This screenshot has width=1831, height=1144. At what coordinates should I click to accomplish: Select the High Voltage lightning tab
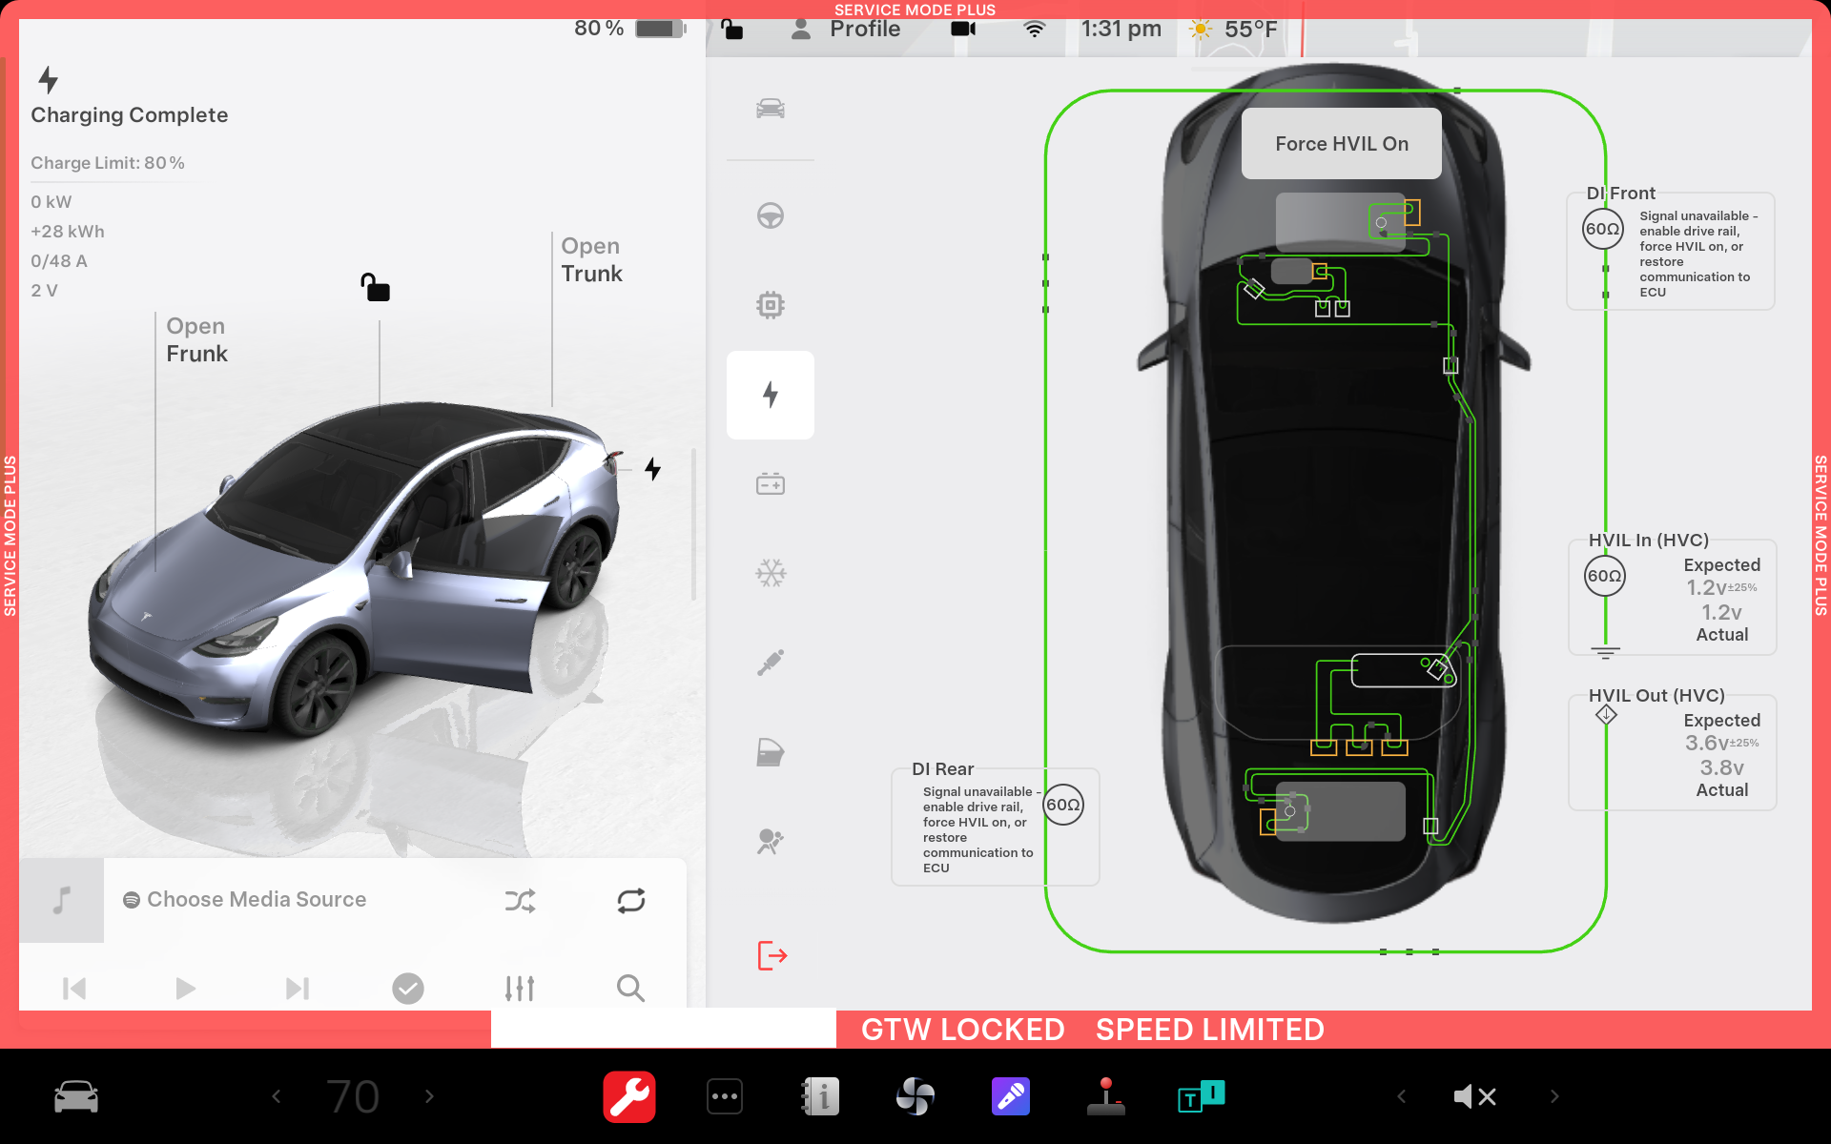coord(770,395)
